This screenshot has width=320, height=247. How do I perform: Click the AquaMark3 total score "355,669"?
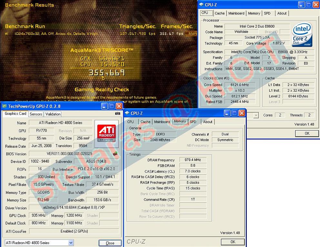106,73
